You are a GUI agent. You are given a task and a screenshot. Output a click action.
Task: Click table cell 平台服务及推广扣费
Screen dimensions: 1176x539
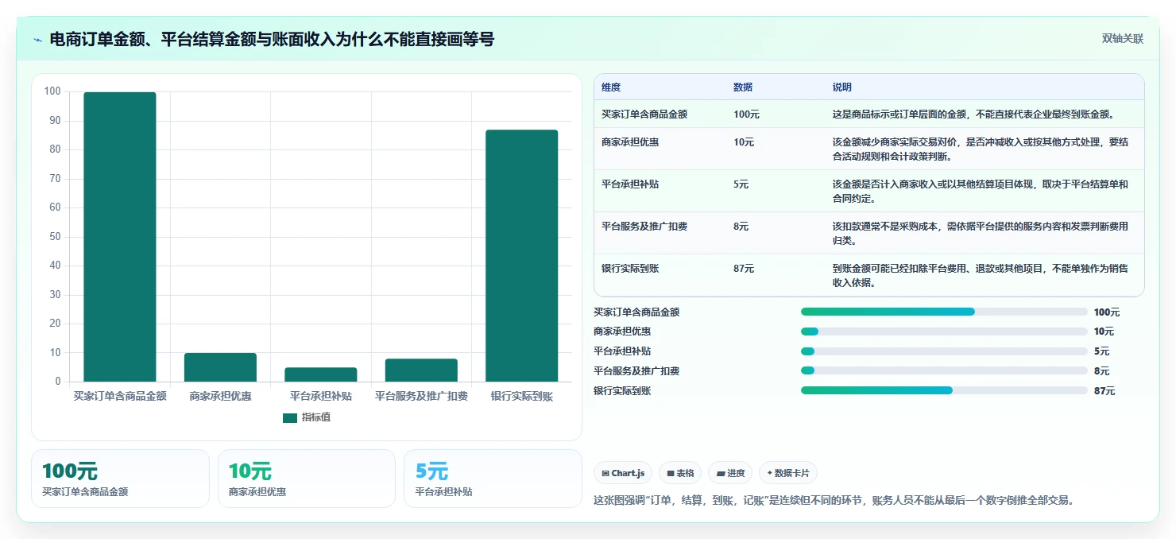[644, 227]
